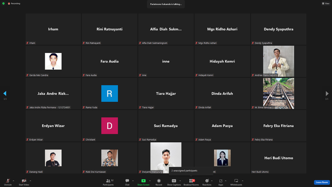The width and height of the screenshot is (332, 187).
Task: Select Dendy Syaputhra's tile
Action: (279, 29)
